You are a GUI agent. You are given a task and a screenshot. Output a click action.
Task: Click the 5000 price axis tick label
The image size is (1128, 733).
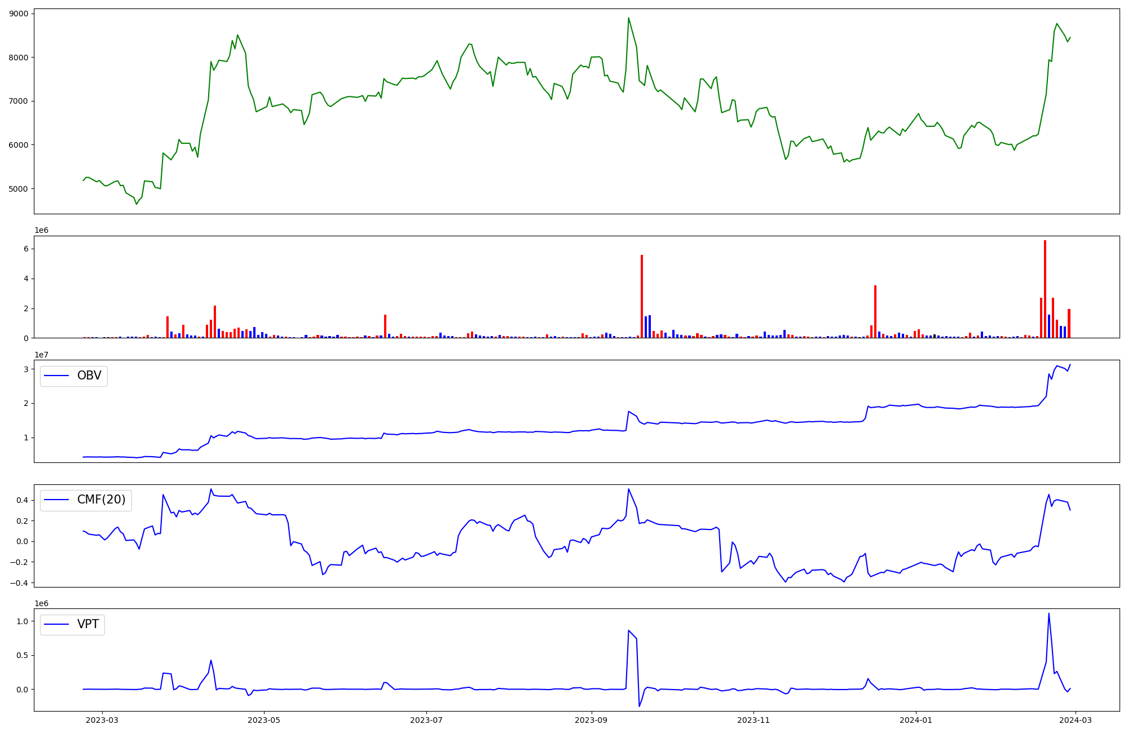pos(19,189)
